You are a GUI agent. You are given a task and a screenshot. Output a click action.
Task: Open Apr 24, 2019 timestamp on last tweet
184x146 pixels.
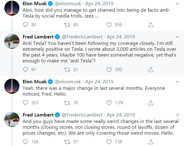121,115
